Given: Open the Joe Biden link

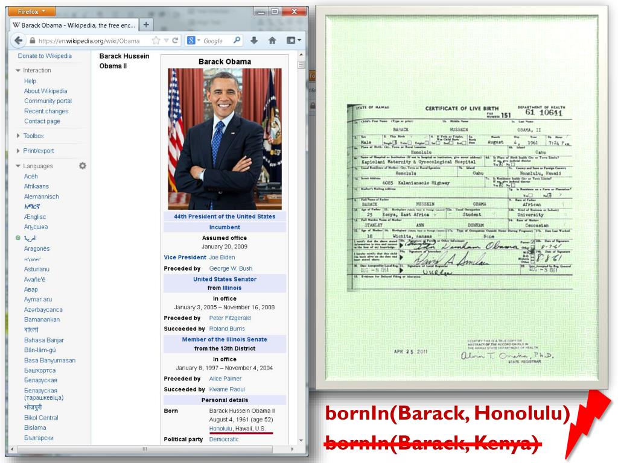Looking at the screenshot, I should 222,257.
